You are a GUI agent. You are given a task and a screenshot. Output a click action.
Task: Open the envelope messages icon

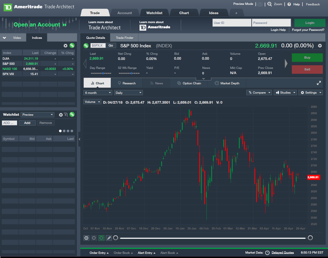coord(260,4)
